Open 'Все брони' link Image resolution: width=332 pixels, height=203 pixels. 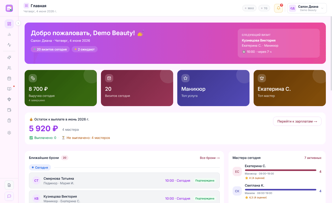tap(210, 158)
